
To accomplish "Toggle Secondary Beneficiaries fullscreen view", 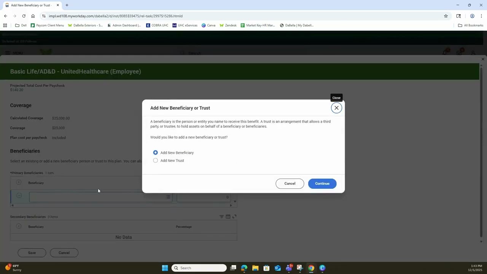I will (x=234, y=217).
